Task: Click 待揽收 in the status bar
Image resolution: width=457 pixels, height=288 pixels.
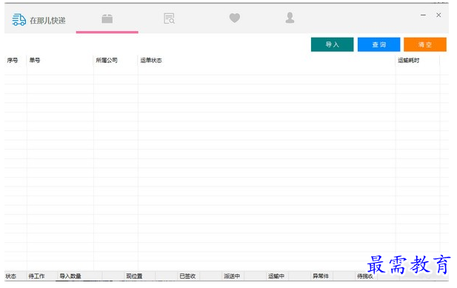Action: [365, 276]
